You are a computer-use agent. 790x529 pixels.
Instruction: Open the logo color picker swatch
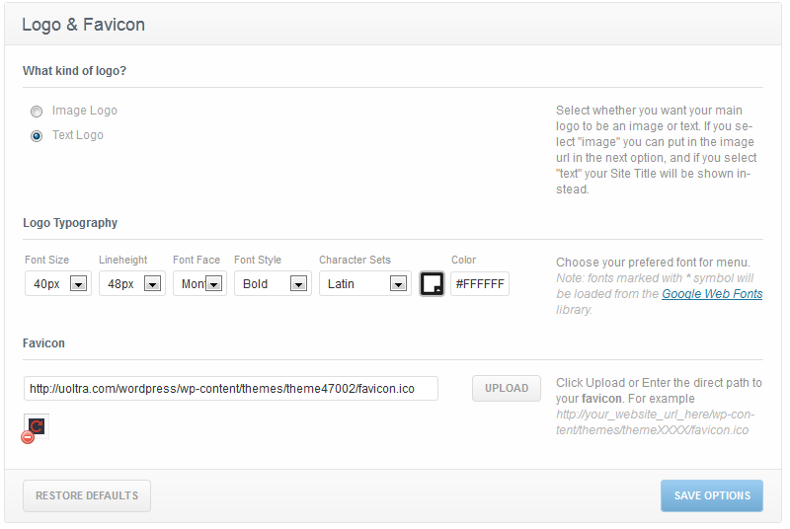(x=432, y=284)
